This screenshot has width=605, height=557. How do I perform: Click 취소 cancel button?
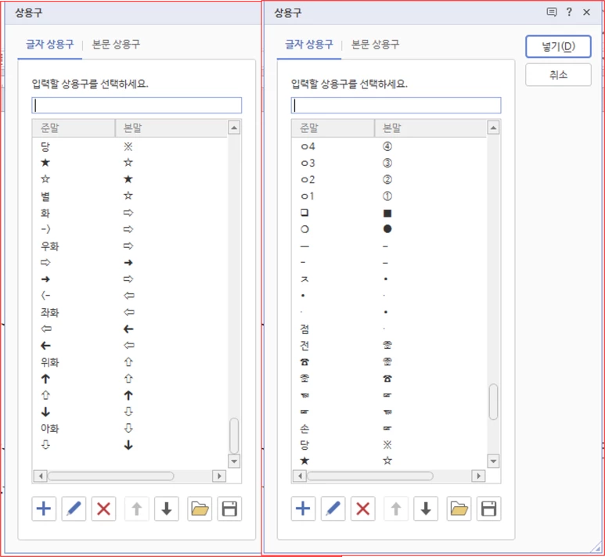tap(558, 74)
